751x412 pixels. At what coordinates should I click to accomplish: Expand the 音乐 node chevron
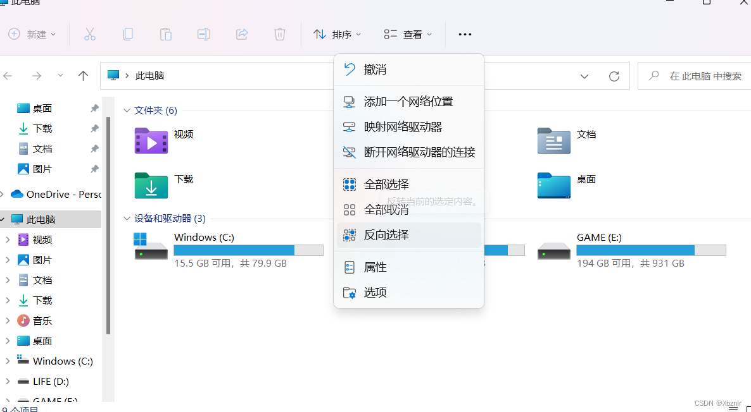(8, 321)
